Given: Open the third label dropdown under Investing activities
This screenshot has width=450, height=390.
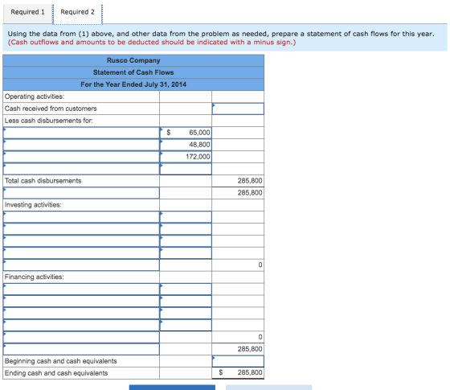Looking at the screenshot, I should click(x=81, y=241).
